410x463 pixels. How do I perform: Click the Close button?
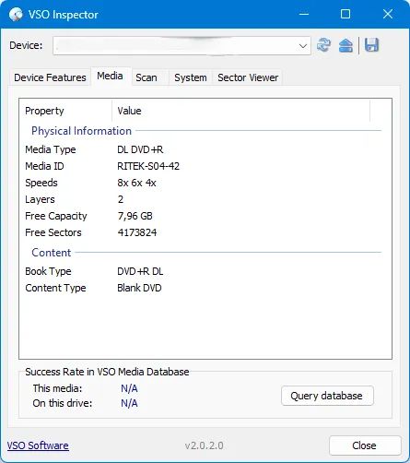coord(365,445)
